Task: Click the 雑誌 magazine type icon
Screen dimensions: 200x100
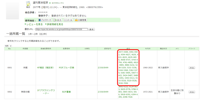Action: click(28, 4)
